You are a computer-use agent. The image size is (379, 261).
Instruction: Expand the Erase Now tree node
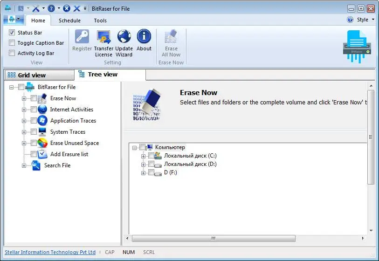(x=24, y=99)
